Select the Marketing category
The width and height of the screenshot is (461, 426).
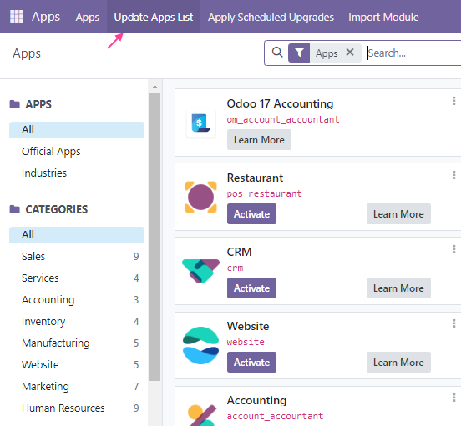(77, 386)
